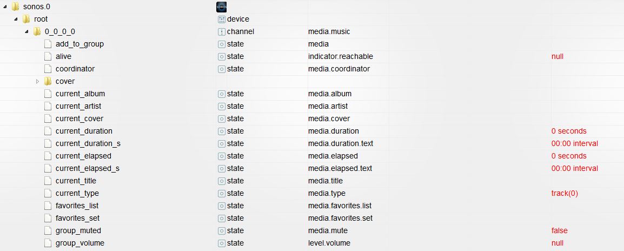Viewport: 624px width, 251px height.
Task: Click the null value in the alive row
Action: (557, 56)
